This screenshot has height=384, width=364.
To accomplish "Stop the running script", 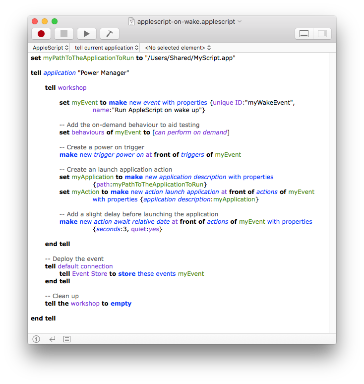I will (x=64, y=34).
